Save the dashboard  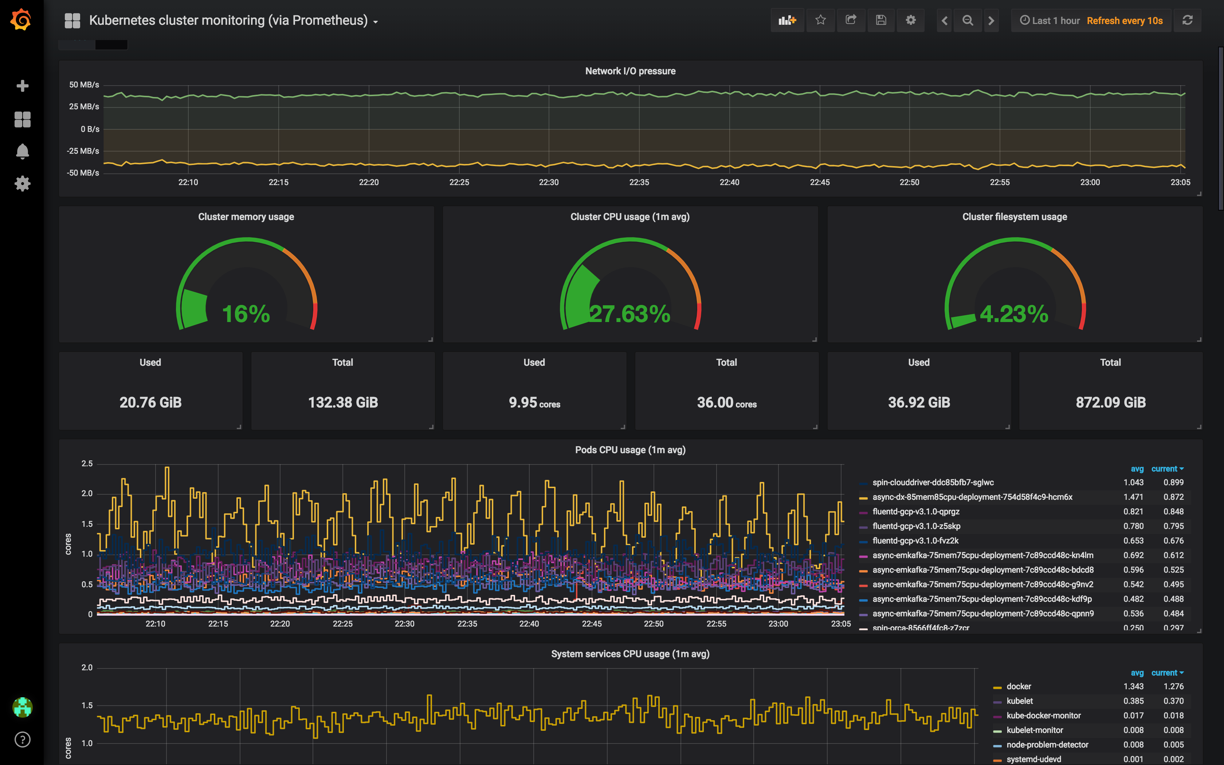tap(881, 20)
